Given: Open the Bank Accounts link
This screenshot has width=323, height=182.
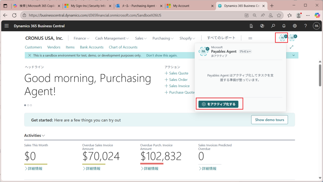Looking at the screenshot, I should tap(92, 47).
